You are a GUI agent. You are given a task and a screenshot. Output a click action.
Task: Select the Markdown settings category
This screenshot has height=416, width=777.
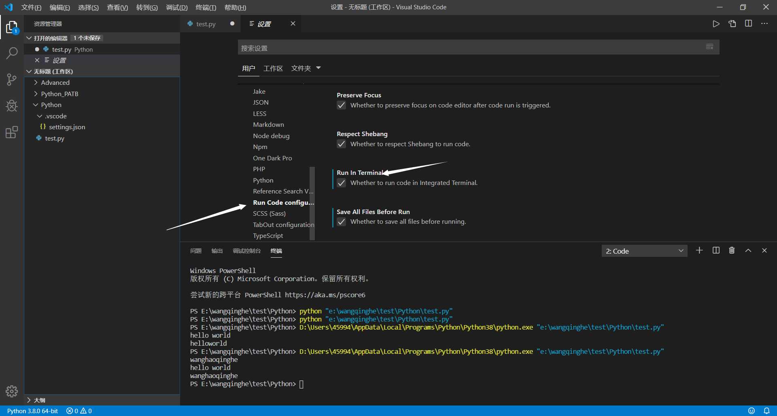coord(268,124)
